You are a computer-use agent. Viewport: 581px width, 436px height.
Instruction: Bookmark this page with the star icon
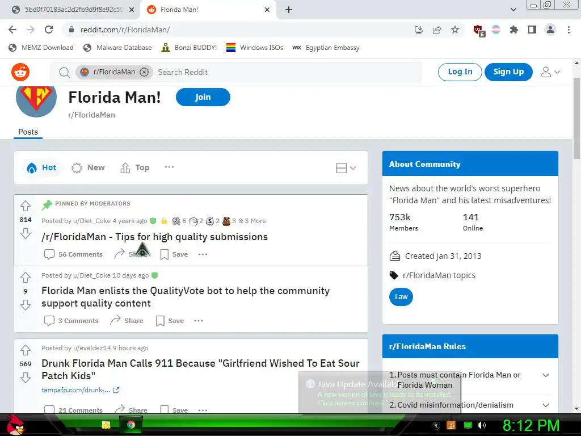(x=455, y=30)
